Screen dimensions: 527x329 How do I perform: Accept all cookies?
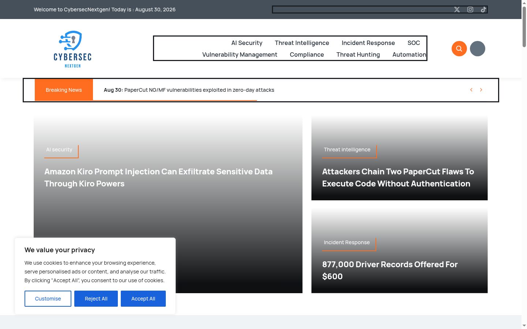pyautogui.click(x=143, y=299)
